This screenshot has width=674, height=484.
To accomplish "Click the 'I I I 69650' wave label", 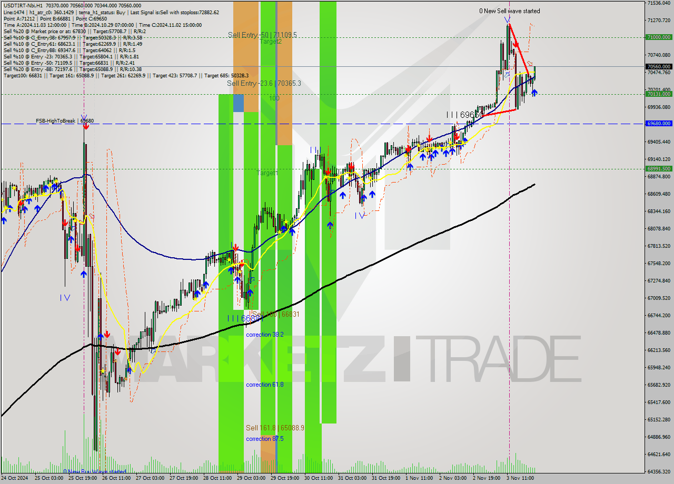I will pyautogui.click(x=464, y=115).
